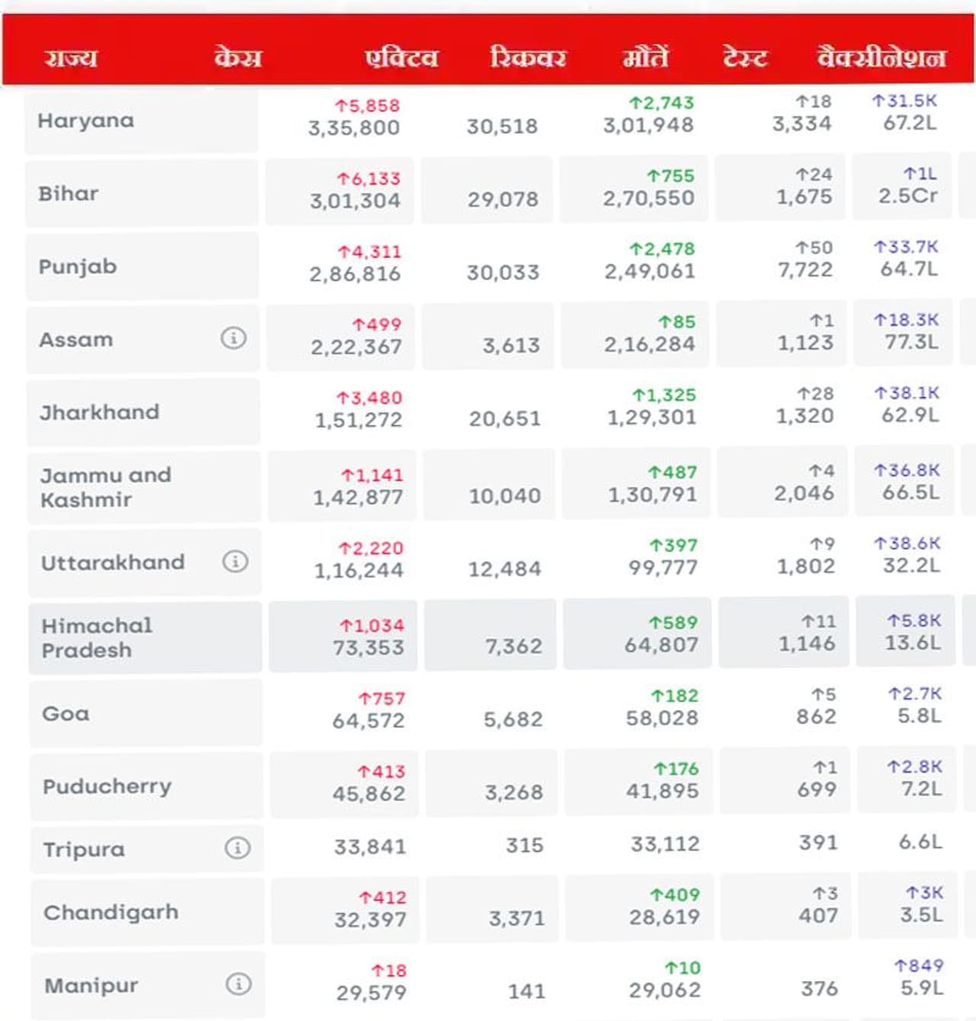The image size is (976, 1021).
Task: Click Tripura's info icon
Action: pos(237,848)
